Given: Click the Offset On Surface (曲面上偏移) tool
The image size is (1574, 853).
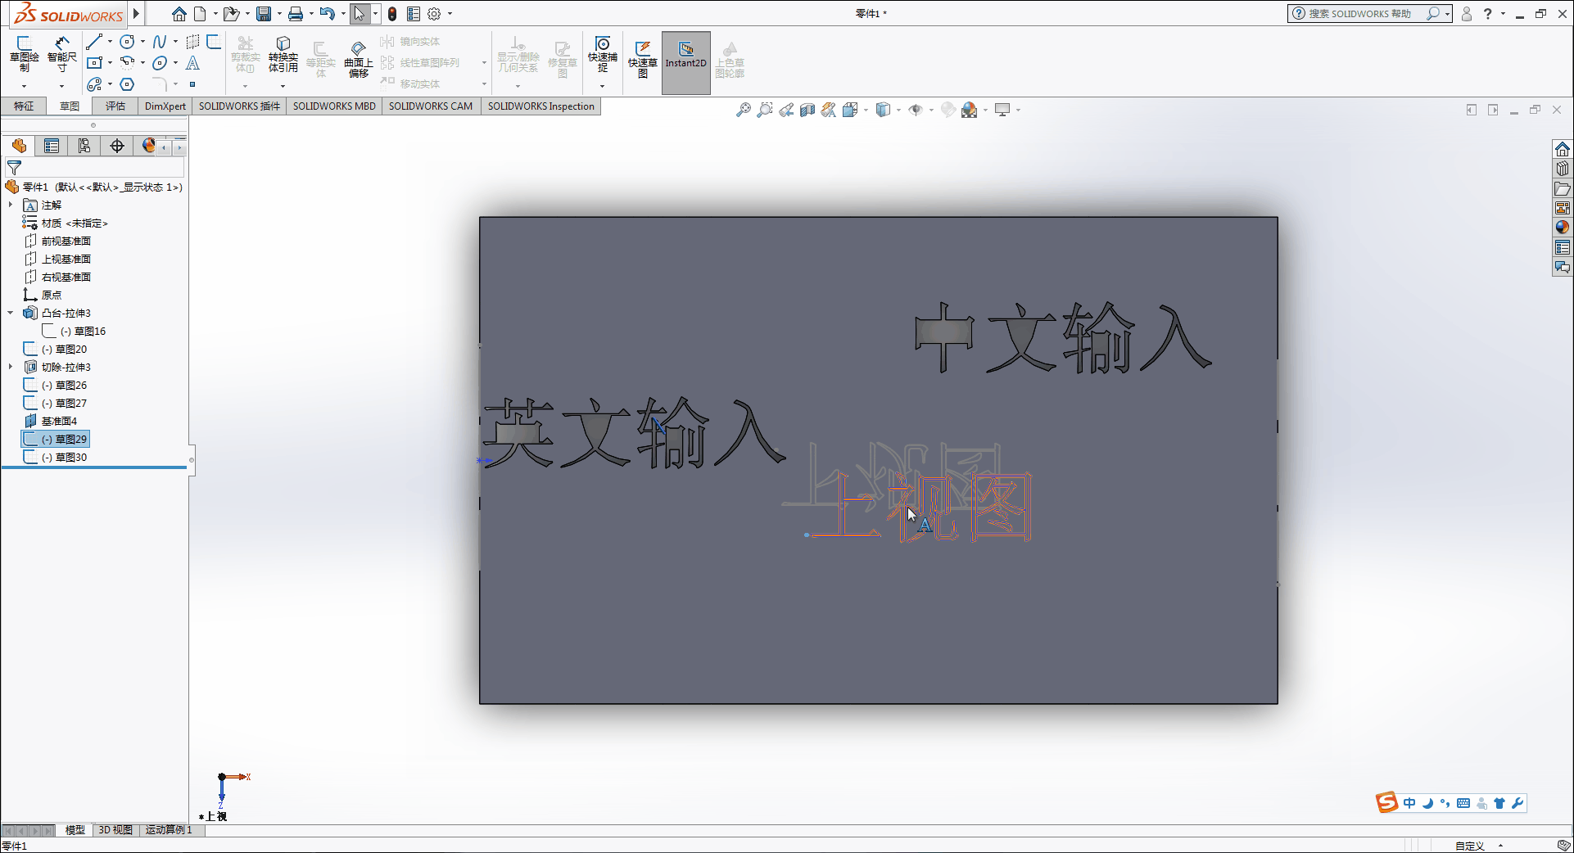Looking at the screenshot, I should pyautogui.click(x=358, y=58).
